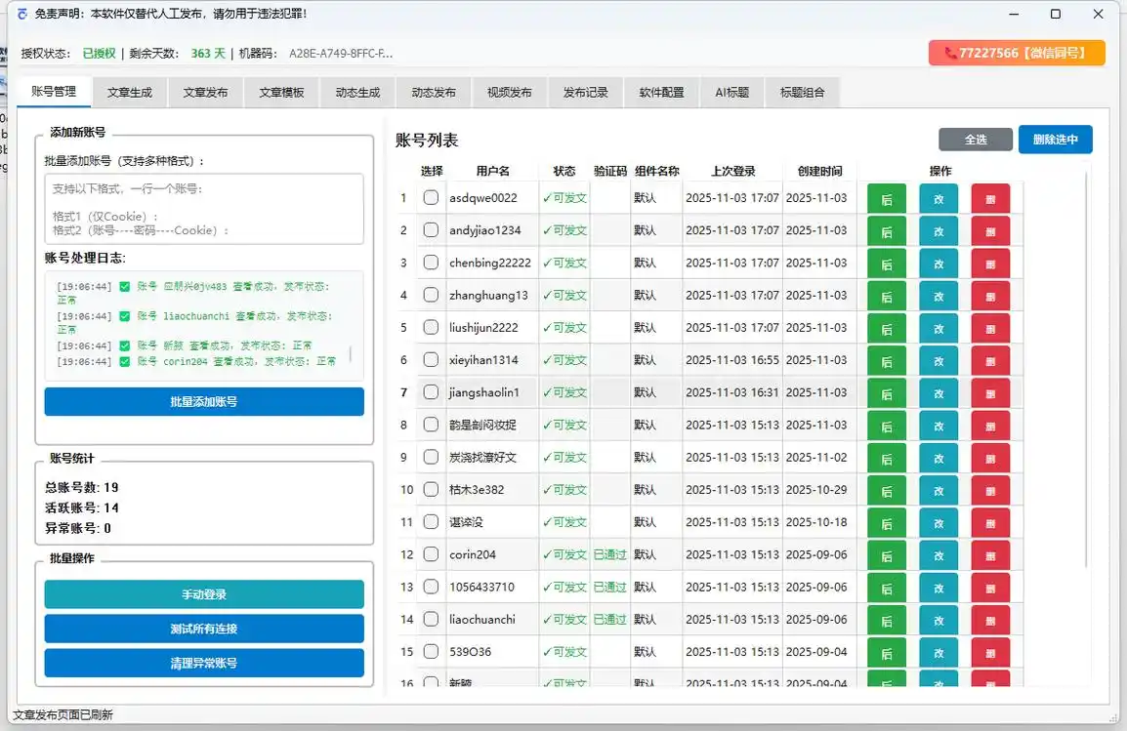Image resolution: width=1127 pixels, height=731 pixels.
Task: Click the 改 edit icon for xieyihan1314
Action: point(939,360)
